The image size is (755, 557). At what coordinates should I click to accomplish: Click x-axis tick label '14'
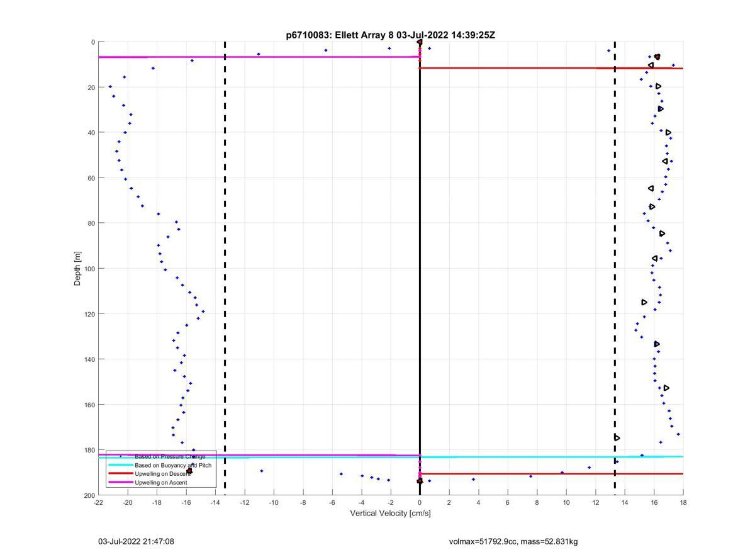(625, 502)
